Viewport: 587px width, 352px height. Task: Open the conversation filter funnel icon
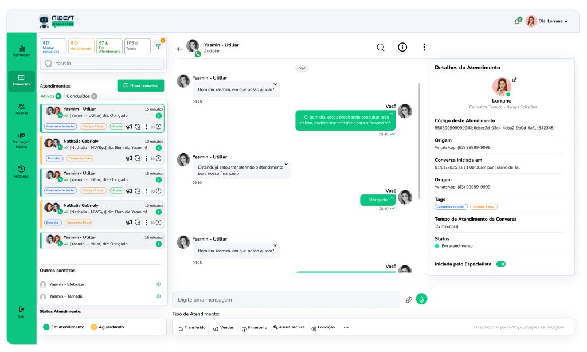(158, 46)
